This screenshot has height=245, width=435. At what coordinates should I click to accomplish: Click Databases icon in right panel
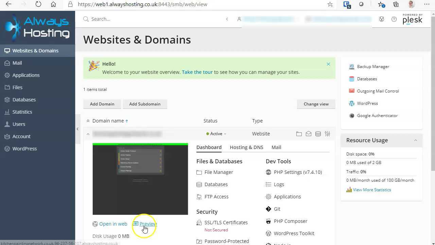(352, 79)
